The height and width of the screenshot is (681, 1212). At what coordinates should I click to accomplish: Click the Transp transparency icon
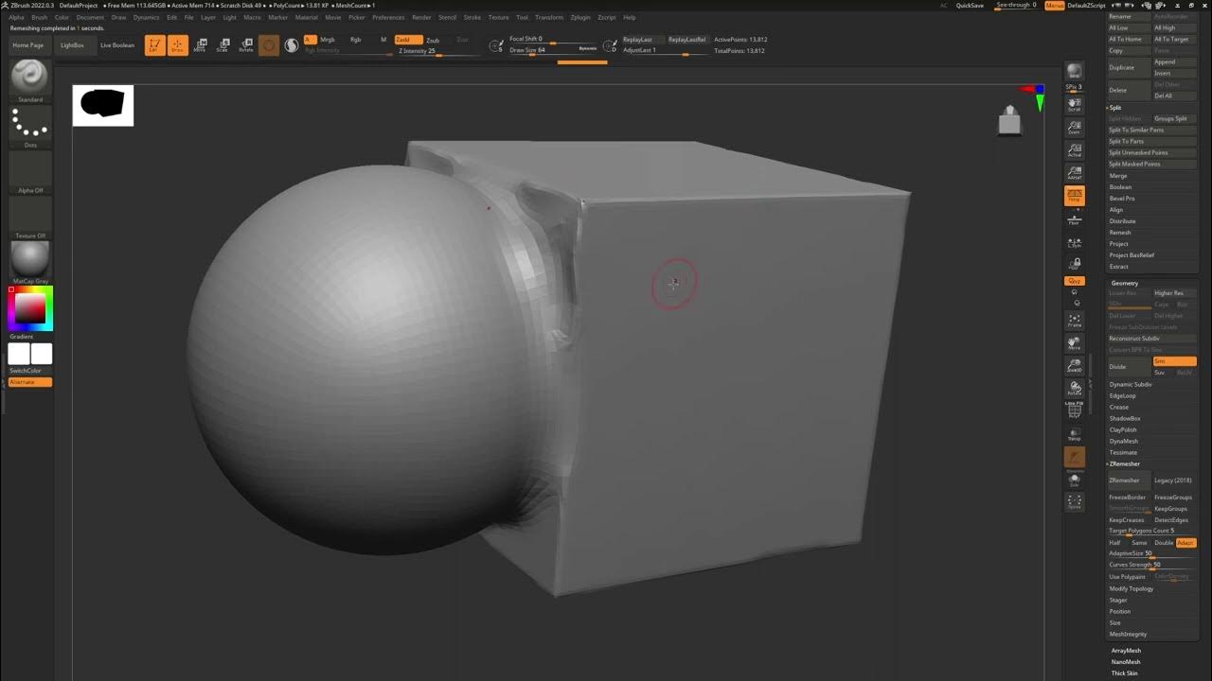pyautogui.click(x=1074, y=434)
